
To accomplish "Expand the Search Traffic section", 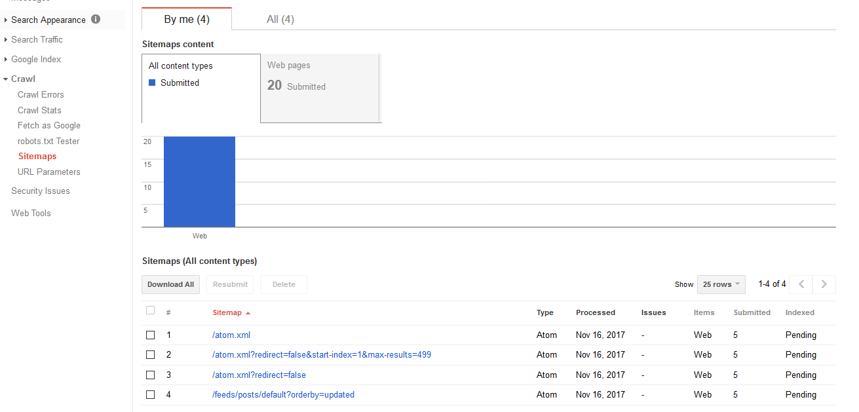I will tap(6, 40).
